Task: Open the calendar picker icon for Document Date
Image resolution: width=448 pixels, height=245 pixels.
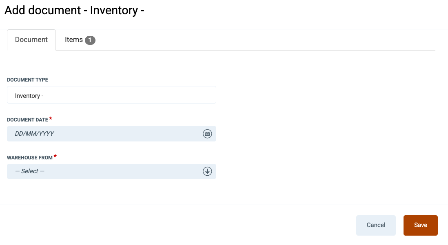Action: coord(207,134)
